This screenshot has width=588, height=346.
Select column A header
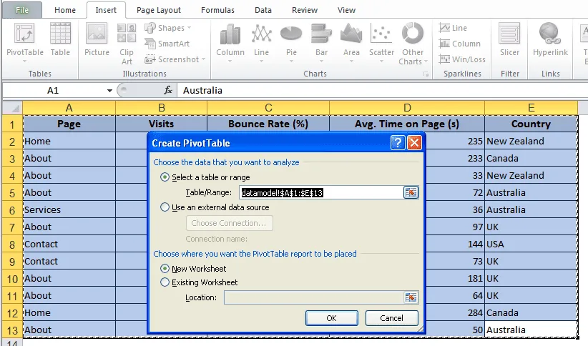(x=69, y=108)
